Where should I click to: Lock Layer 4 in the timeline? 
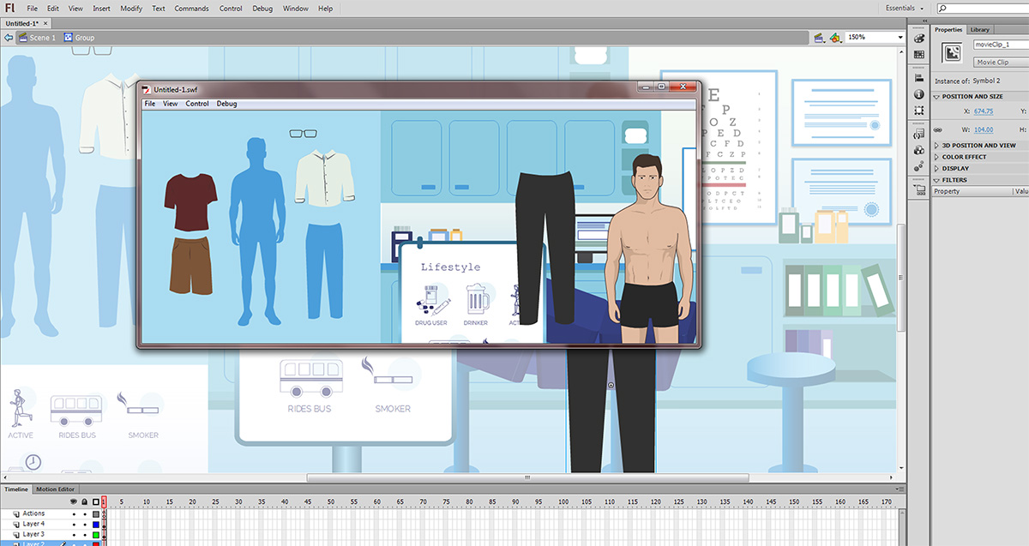tap(84, 524)
